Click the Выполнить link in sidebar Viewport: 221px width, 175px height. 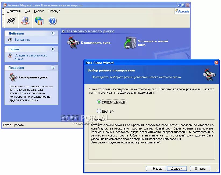coord(22,40)
